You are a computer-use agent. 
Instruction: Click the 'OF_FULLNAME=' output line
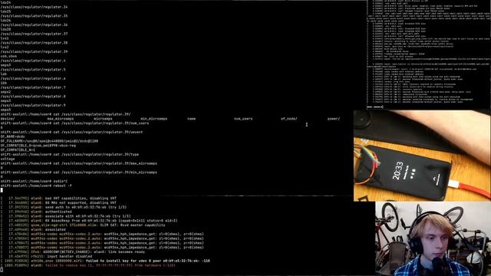(x=49, y=141)
